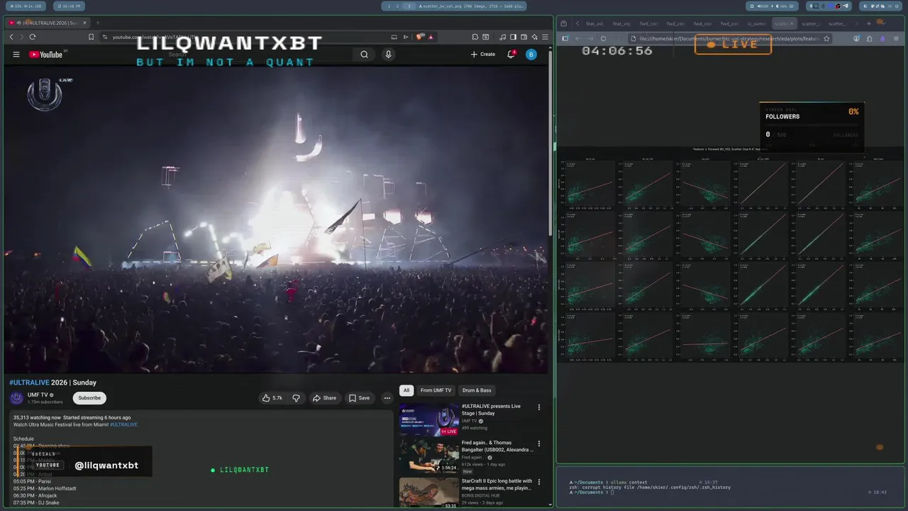
Task: Open more actions ellipsis beside Save
Action: pos(387,398)
